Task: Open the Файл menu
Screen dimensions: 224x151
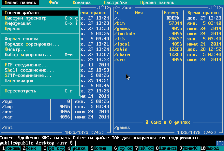Action: pos(54,2)
